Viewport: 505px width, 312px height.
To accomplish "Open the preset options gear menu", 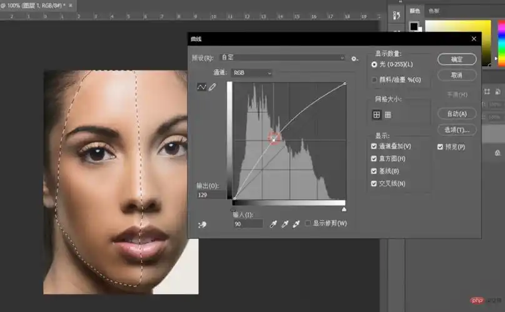I will [354, 58].
